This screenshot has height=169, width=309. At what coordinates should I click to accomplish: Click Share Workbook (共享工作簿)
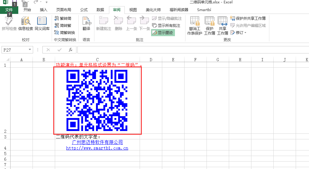pyautogui.click(x=223, y=26)
